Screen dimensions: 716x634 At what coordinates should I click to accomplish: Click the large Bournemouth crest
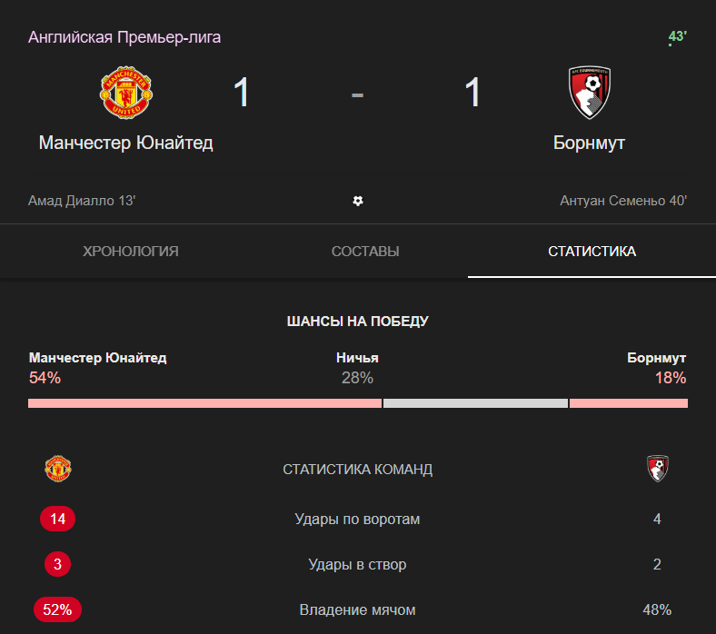(590, 93)
